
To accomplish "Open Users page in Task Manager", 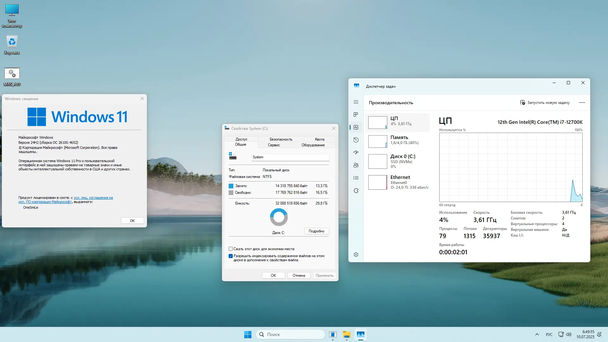I will point(356,165).
